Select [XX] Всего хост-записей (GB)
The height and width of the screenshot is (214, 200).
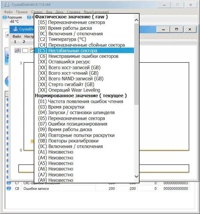(x=84, y=67)
